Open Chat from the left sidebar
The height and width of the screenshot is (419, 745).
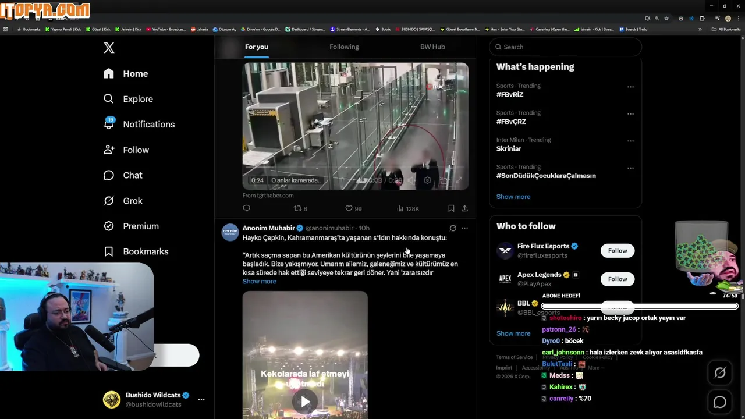coord(122,175)
